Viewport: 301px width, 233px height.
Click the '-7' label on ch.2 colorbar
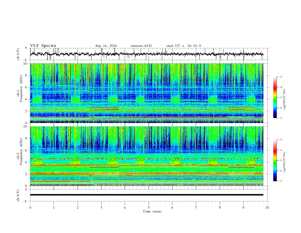click(x=280, y=181)
